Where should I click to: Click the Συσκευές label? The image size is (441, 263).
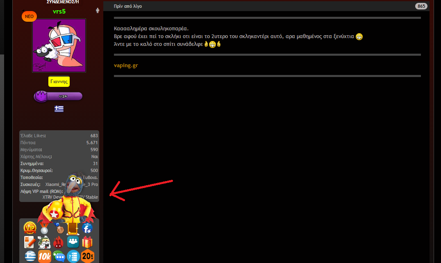[30, 185]
